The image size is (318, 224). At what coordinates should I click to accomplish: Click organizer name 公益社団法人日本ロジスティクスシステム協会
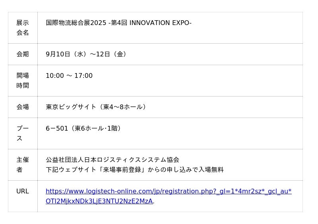coord(112,160)
